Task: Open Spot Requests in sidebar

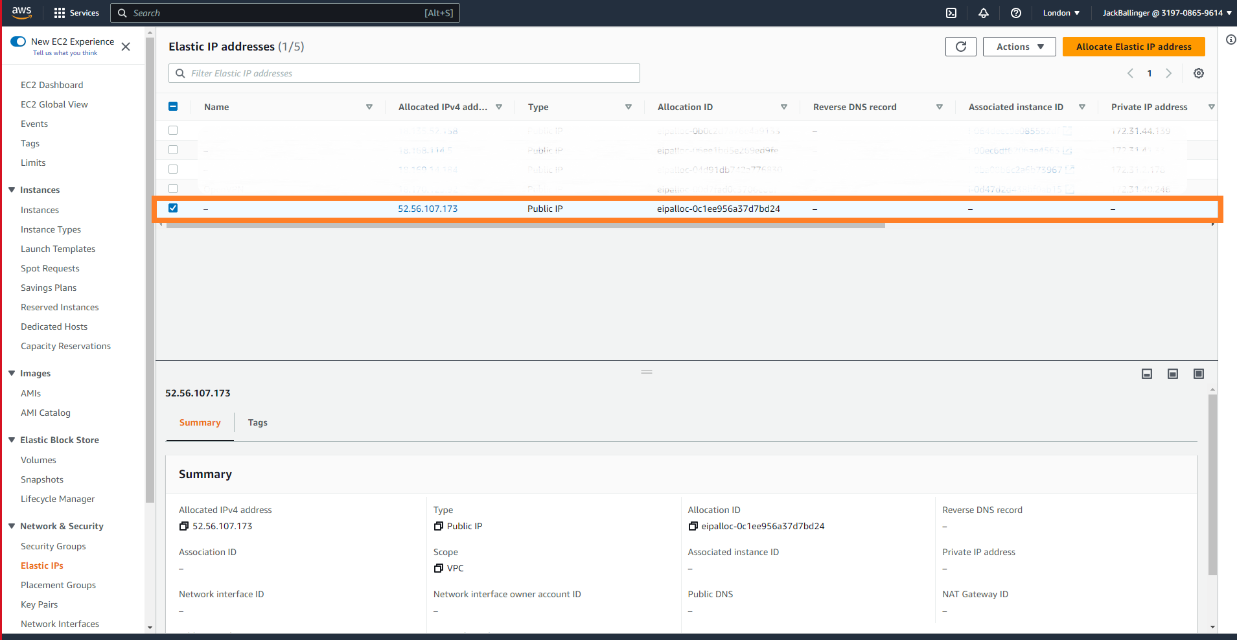Action: (50, 268)
